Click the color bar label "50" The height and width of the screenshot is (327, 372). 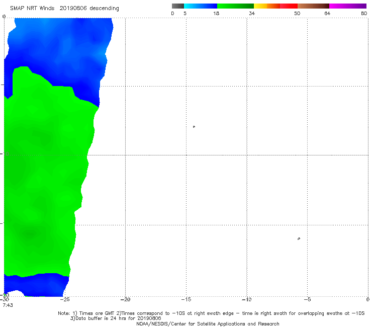tap(297, 14)
